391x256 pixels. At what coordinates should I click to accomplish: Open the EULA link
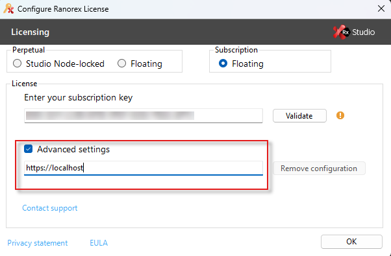click(x=99, y=243)
